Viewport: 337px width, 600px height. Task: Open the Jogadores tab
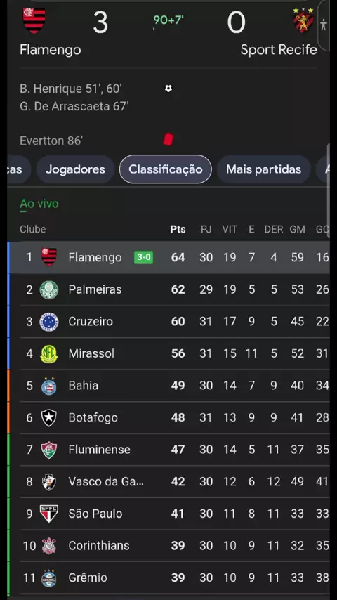click(75, 169)
